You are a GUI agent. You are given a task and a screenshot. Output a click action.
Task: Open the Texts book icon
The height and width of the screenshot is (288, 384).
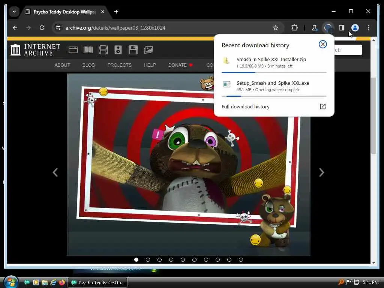[x=88, y=50]
